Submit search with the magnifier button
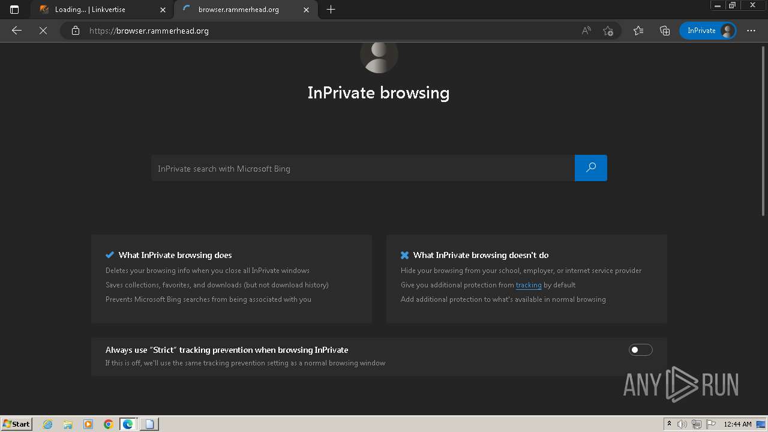The height and width of the screenshot is (432, 768). point(591,168)
